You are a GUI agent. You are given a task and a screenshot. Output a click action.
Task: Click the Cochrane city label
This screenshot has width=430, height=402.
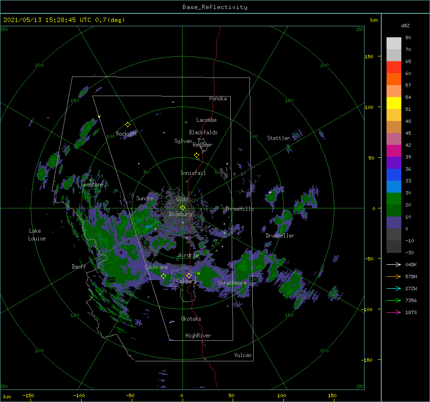click(x=156, y=267)
